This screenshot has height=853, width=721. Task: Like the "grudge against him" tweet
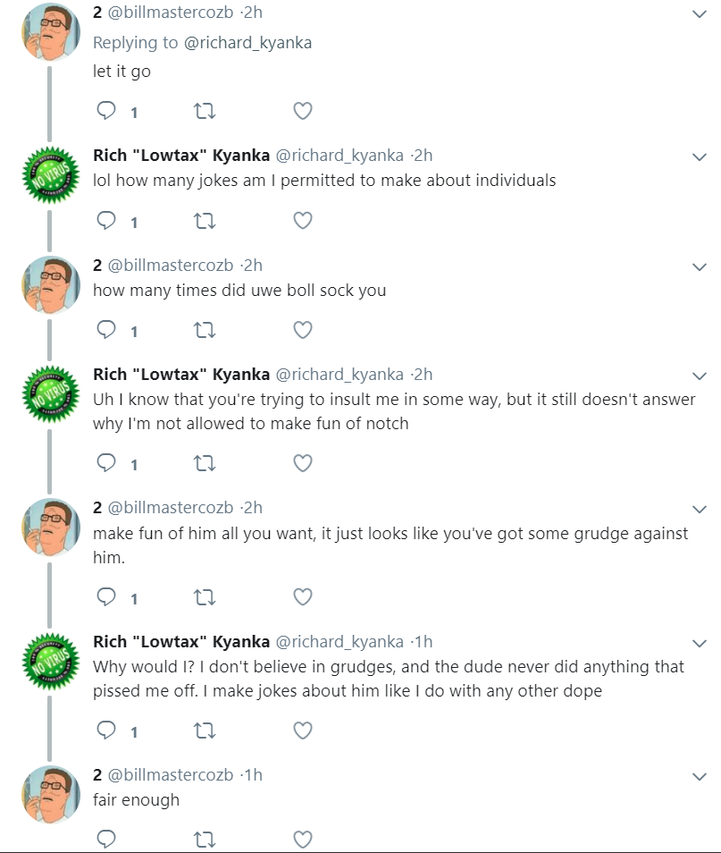[303, 596]
